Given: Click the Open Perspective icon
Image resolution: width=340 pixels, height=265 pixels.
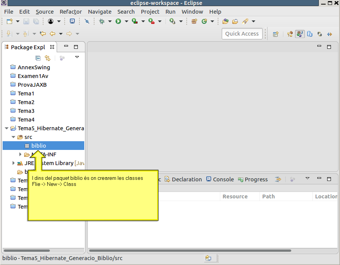Looking at the screenshot, I should click(276, 34).
